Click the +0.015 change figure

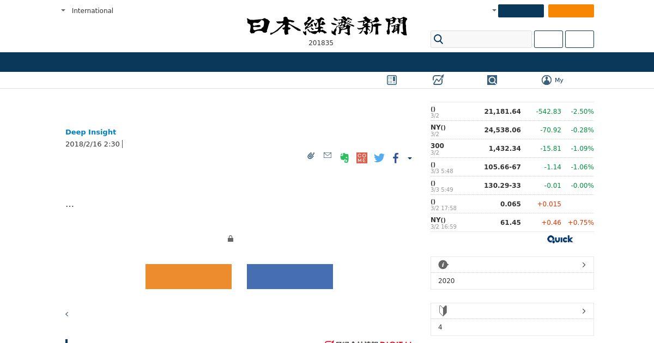pos(549,204)
